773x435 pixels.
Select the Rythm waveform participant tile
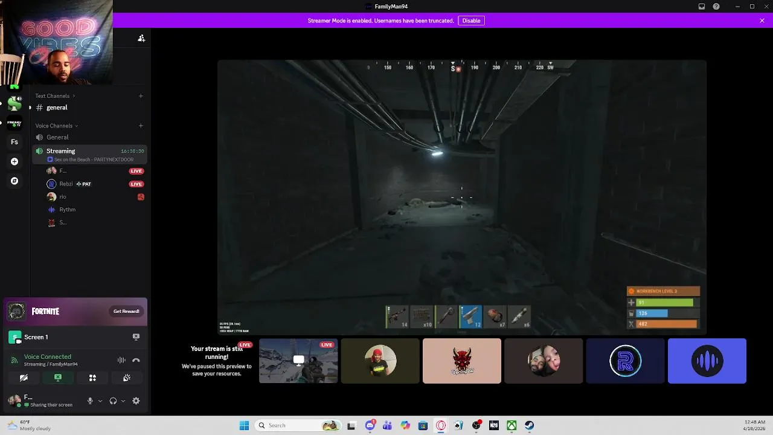pos(707,361)
